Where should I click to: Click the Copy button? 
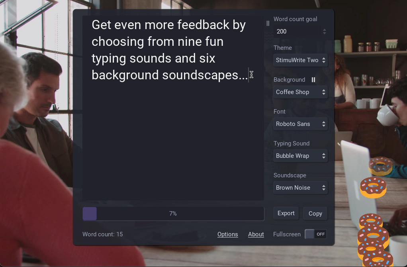(x=315, y=214)
